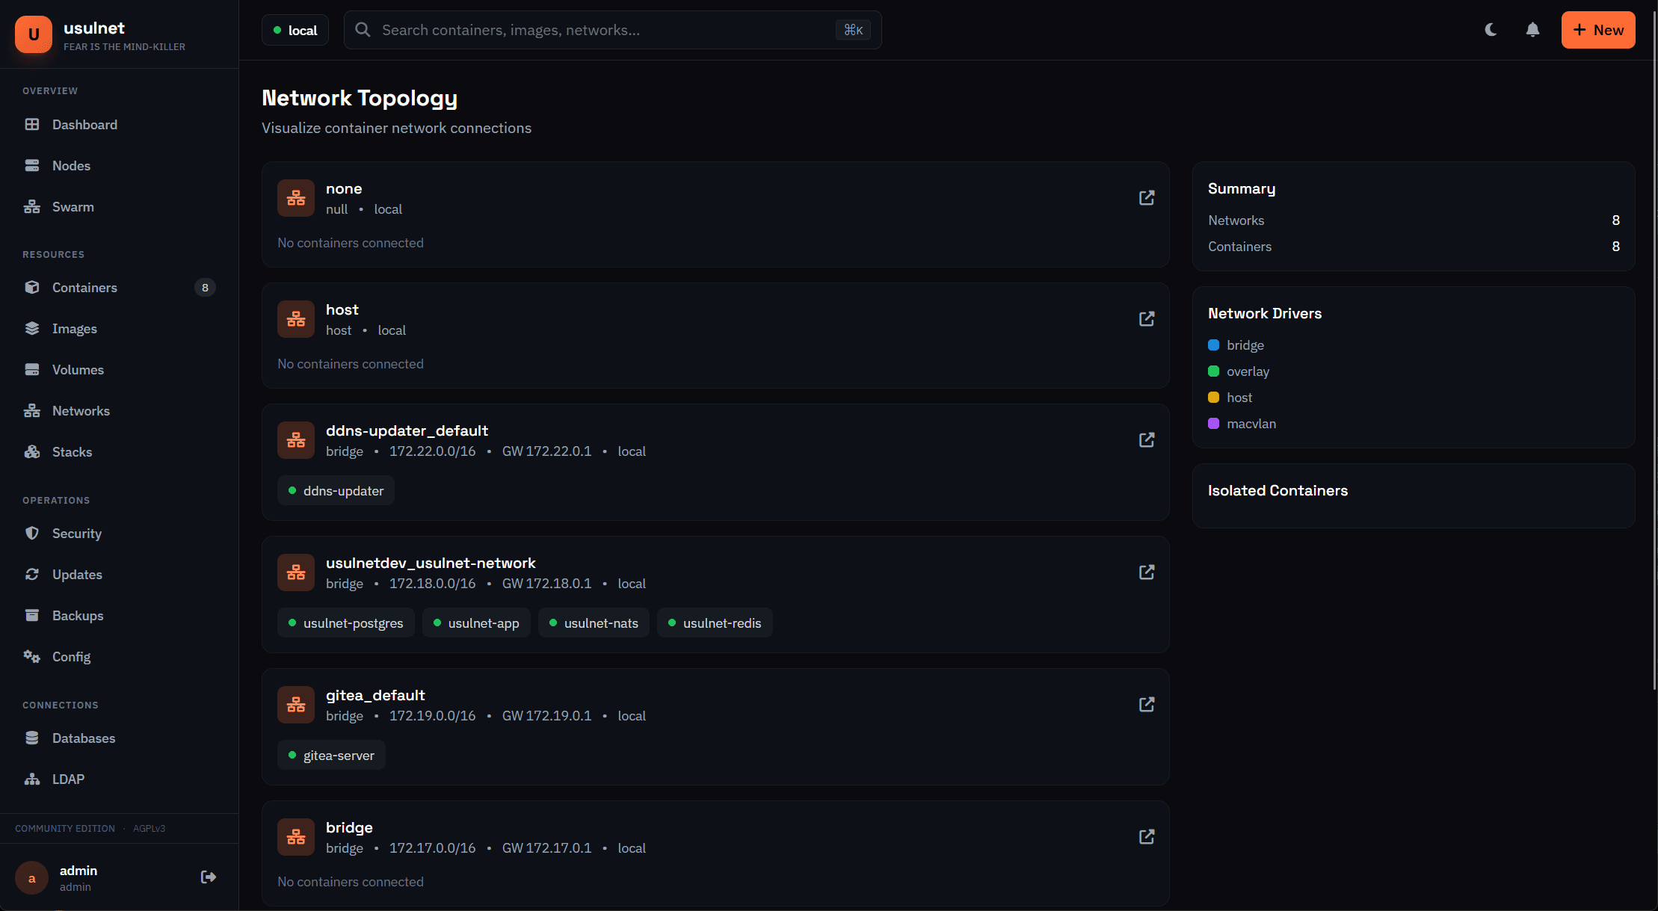The image size is (1658, 911).
Task: Open the Databases connection page
Action: point(84,738)
